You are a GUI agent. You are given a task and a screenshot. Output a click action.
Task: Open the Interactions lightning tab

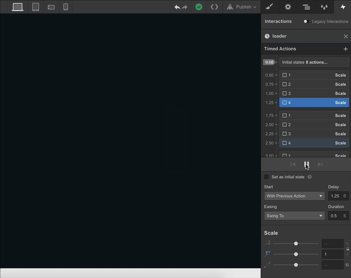coord(343,7)
